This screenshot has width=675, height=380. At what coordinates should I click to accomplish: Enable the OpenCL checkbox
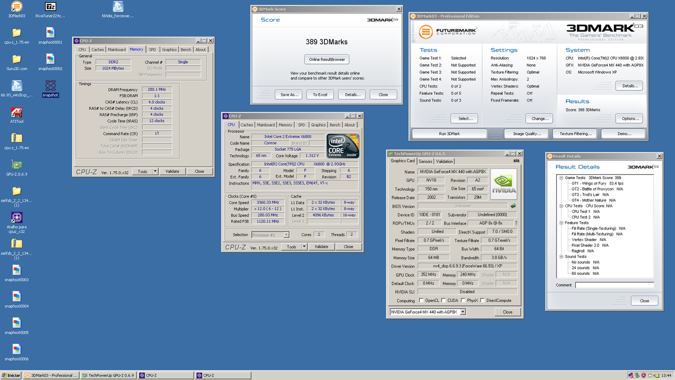tap(421, 301)
